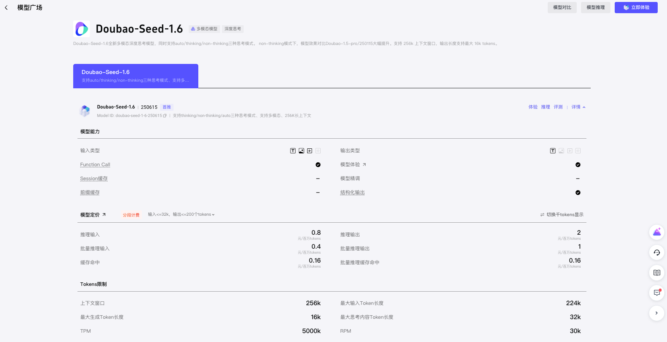
Task: Click the 最大输入Token长度 value 224k
Action: [573, 303]
